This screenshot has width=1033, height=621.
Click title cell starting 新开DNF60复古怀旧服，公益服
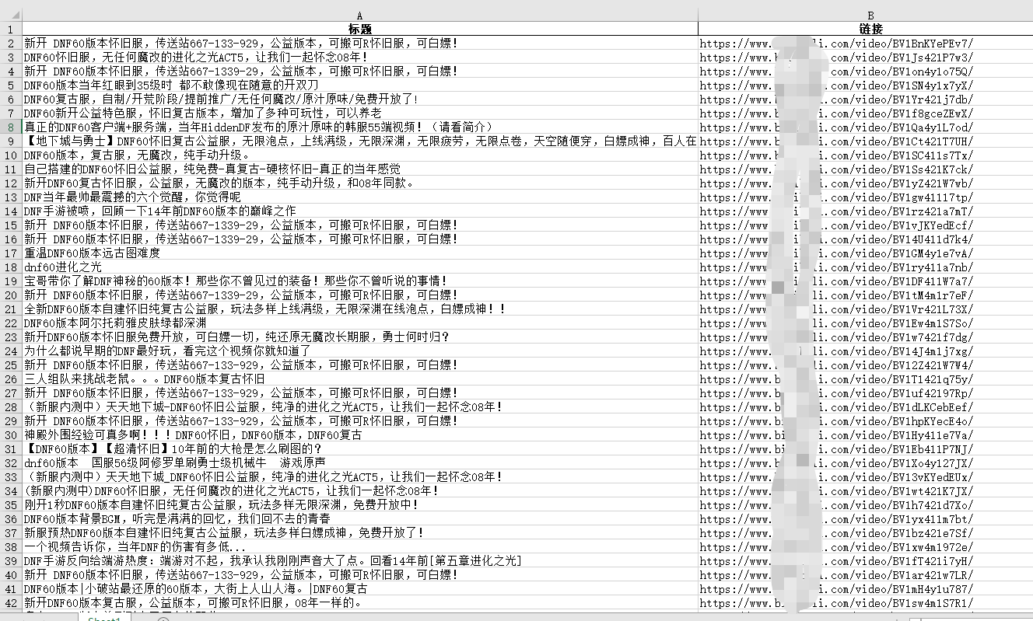tap(359, 183)
